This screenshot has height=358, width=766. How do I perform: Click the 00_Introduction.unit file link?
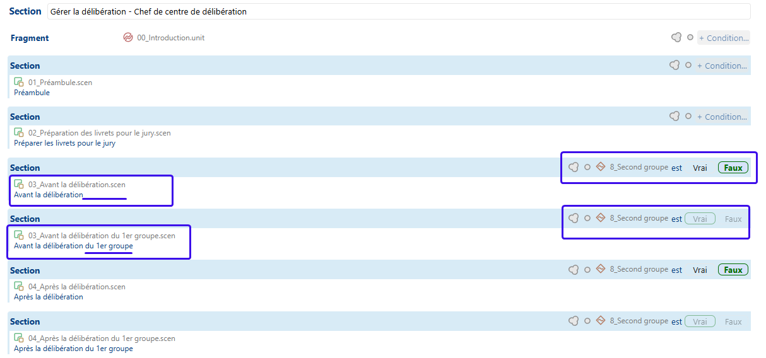click(170, 38)
